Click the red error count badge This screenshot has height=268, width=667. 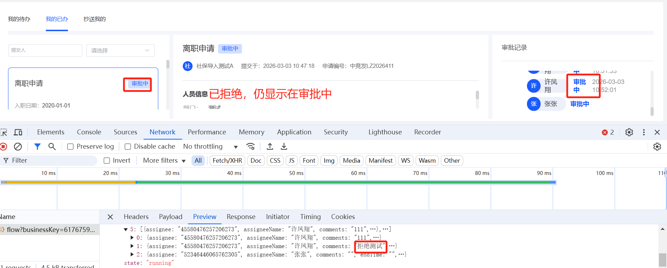[x=608, y=132]
